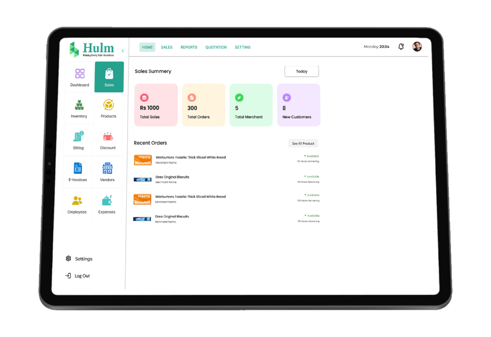This screenshot has height=337, width=491.
Task: Open the Total Sales Rs 1000 card
Action: tap(156, 105)
